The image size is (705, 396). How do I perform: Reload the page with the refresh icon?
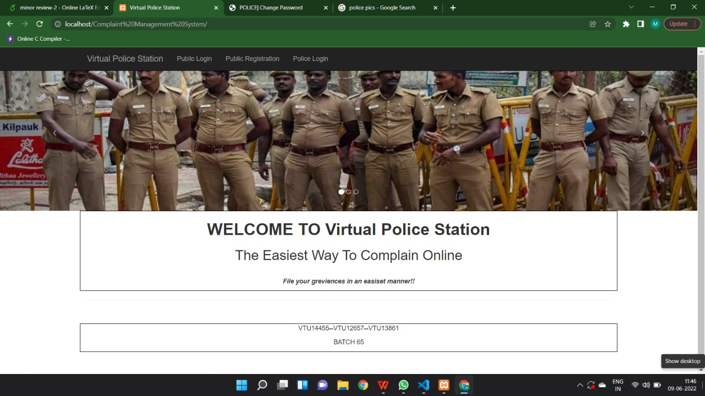[39, 24]
